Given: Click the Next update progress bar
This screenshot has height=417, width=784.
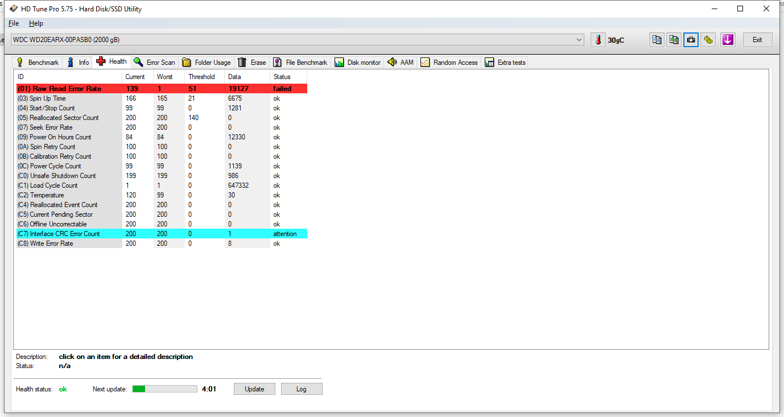Looking at the screenshot, I should (165, 389).
